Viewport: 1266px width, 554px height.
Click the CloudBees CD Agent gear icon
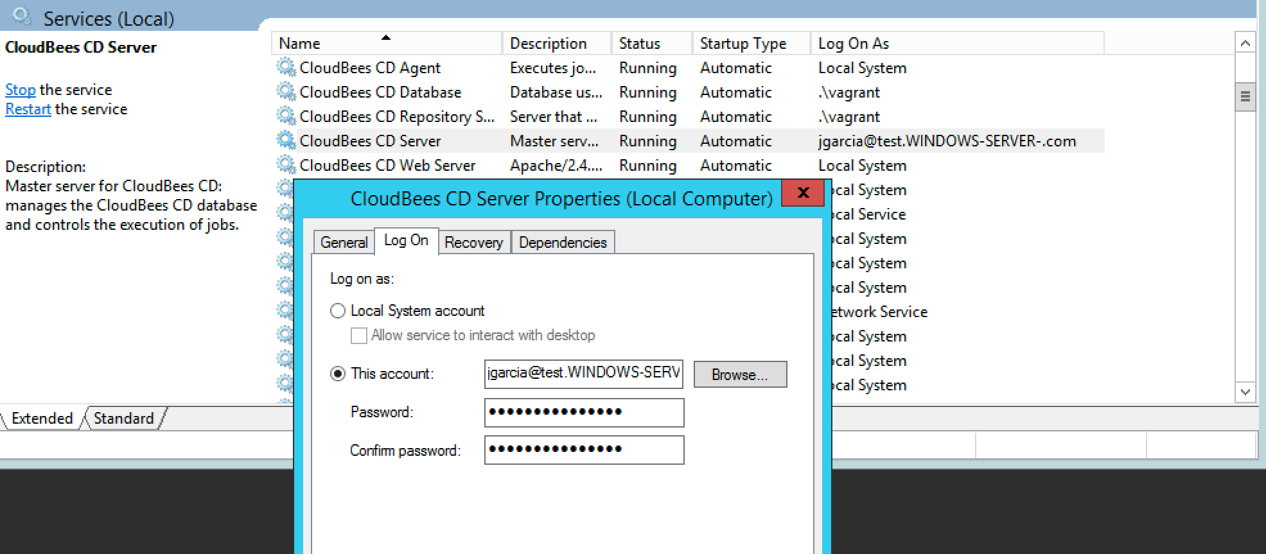pos(286,67)
